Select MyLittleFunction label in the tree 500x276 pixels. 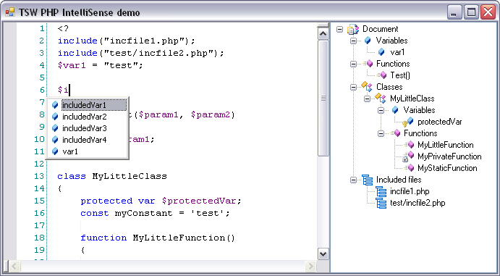[x=446, y=145]
